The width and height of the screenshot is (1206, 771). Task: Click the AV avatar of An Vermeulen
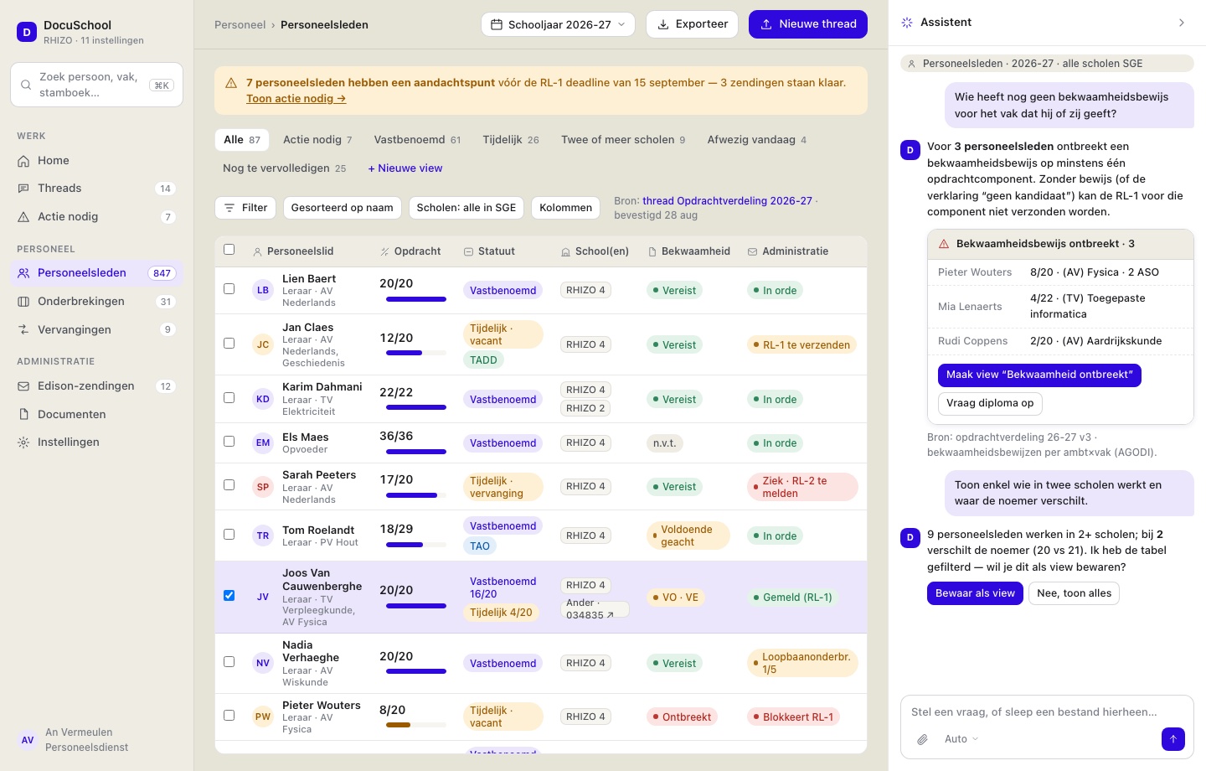point(28,740)
